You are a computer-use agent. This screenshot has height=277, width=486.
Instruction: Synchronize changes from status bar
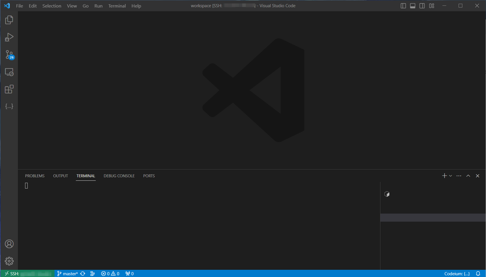[x=83, y=274]
